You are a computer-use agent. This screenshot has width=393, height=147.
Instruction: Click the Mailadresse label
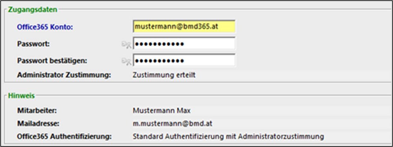(38, 123)
